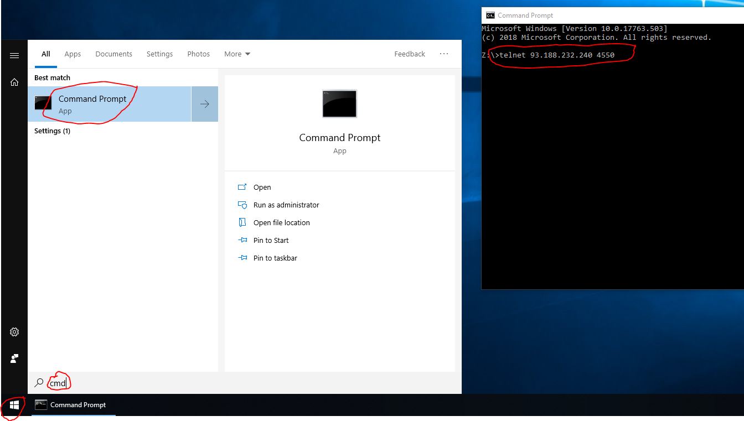Click the Open action icon
744x421 pixels.
pyautogui.click(x=242, y=187)
